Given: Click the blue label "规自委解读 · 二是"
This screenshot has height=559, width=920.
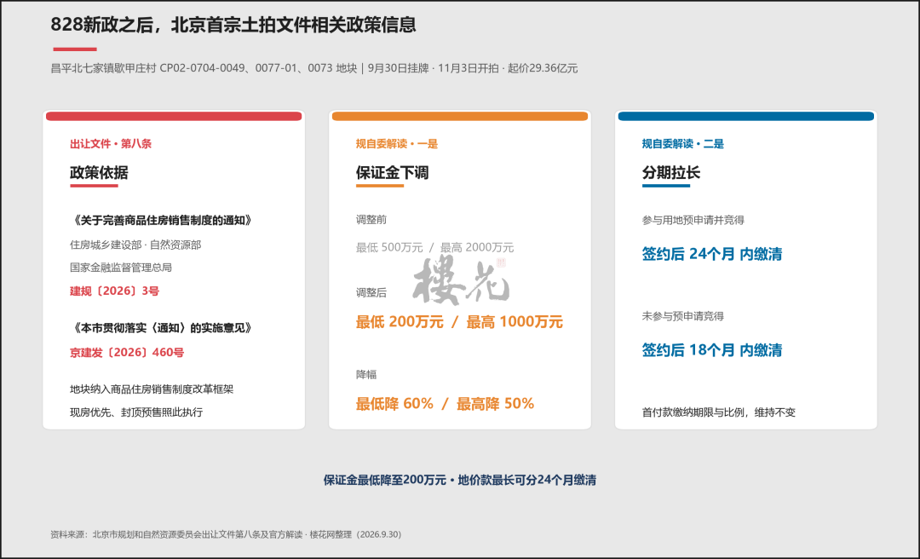Looking at the screenshot, I should 683,144.
